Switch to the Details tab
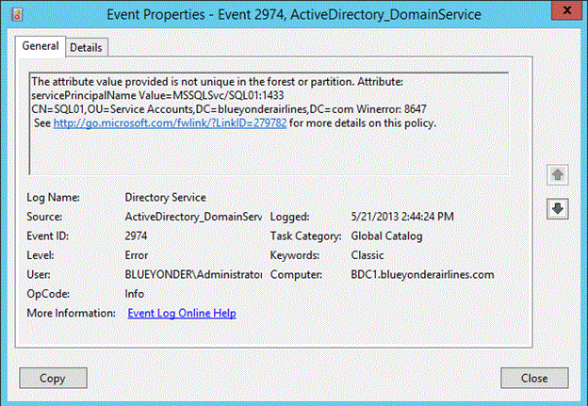 click(x=87, y=48)
